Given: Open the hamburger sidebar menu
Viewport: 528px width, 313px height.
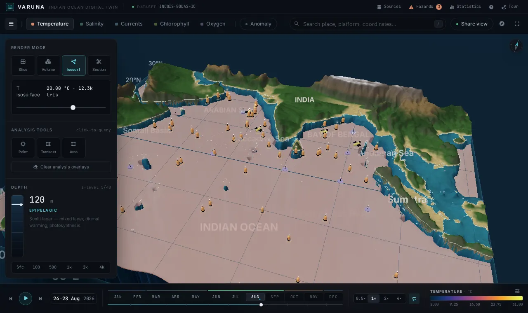Looking at the screenshot, I should [11, 24].
